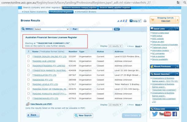Open ASIC Twitter bird icon
The width and height of the screenshot is (187, 122).
[x=155, y=114]
